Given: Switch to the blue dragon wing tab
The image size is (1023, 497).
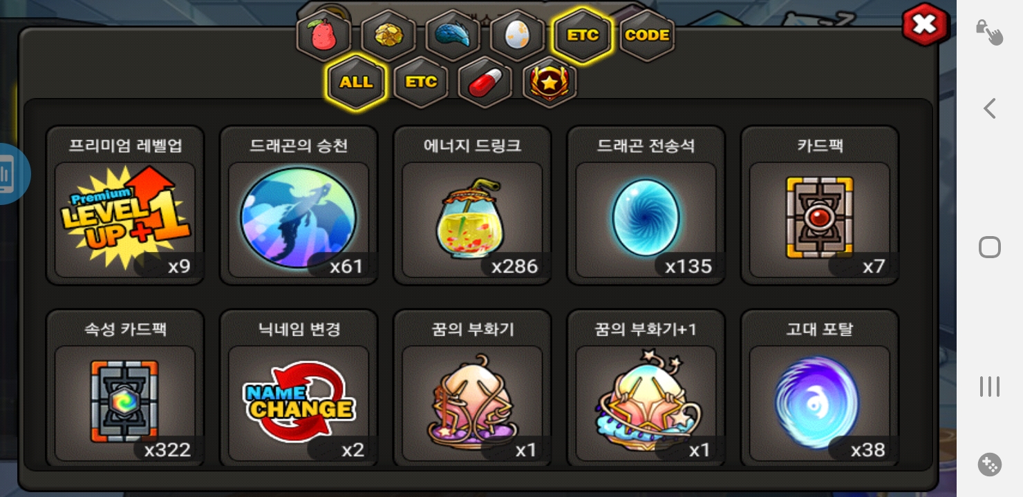Looking at the screenshot, I should tap(452, 35).
